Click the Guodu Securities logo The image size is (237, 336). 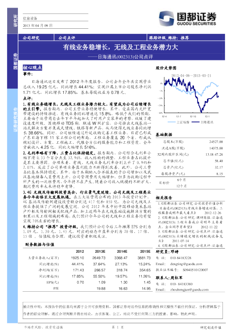188,19
